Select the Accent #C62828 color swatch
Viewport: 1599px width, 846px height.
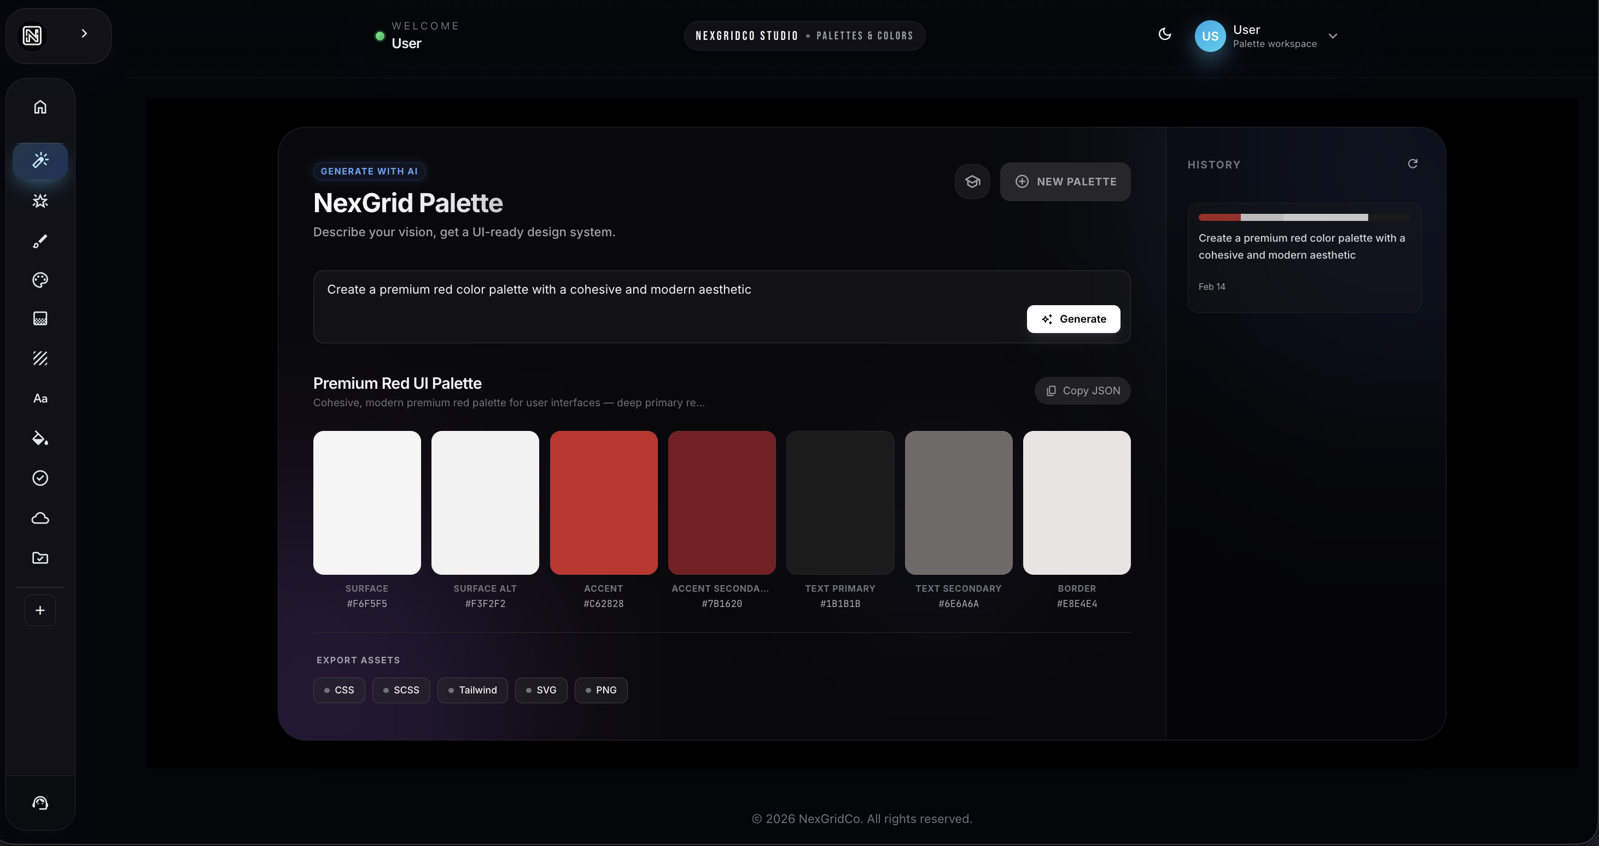coord(603,503)
